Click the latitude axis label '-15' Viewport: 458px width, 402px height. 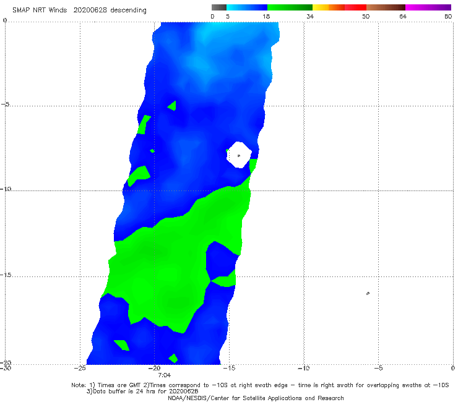[6, 275]
